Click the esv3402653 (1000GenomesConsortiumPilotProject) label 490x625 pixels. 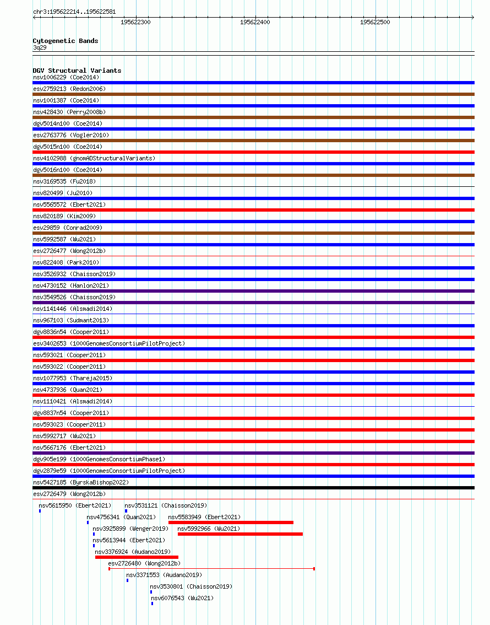(x=109, y=343)
